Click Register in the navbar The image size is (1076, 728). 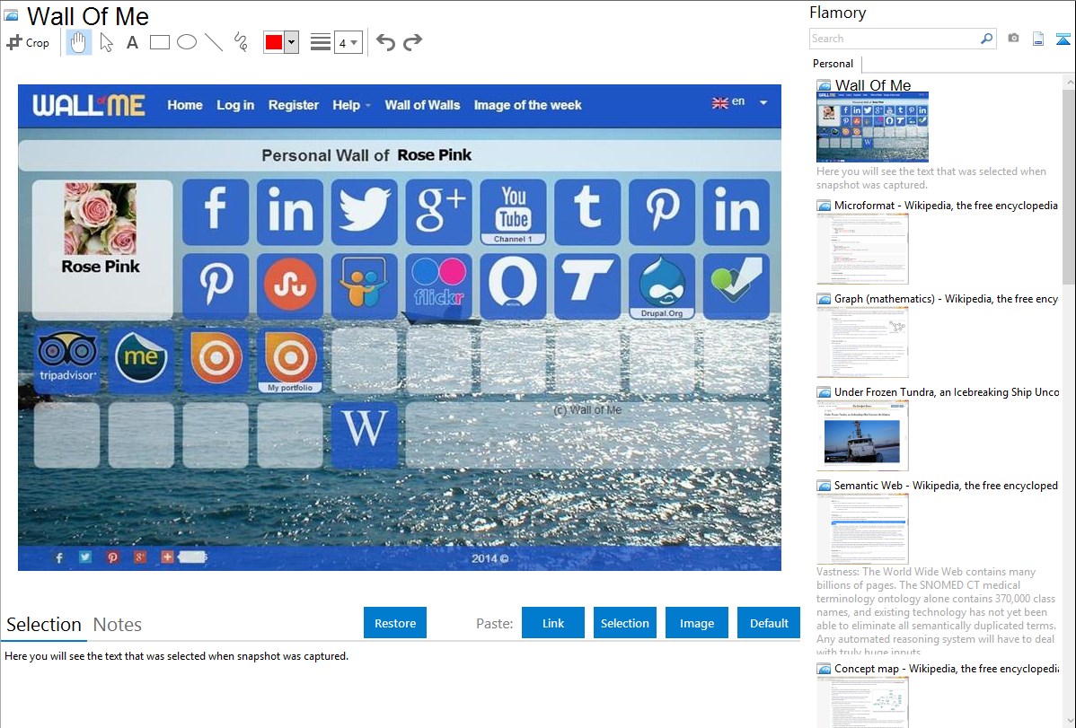point(294,105)
